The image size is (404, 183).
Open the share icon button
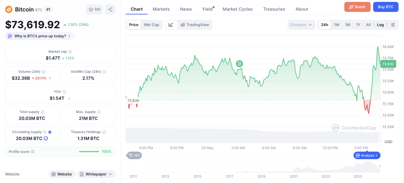tap(110, 9)
